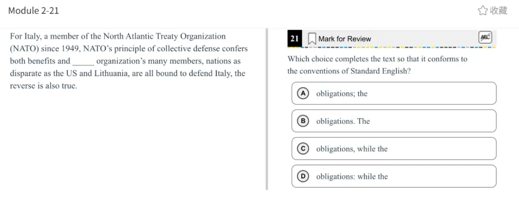Choose the answer text "obligations: while the"

(352, 176)
